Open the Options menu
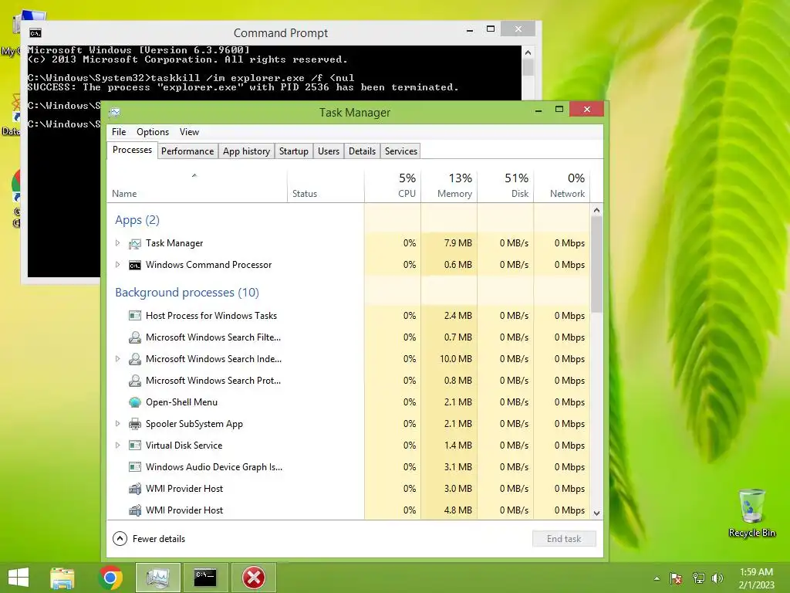The height and width of the screenshot is (593, 790). click(153, 132)
